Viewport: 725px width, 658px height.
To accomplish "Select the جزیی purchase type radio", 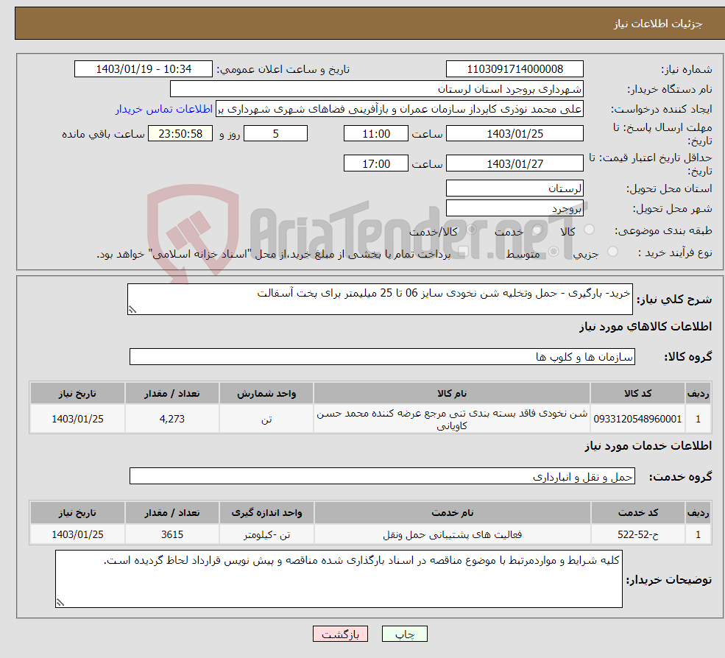I will 612,252.
